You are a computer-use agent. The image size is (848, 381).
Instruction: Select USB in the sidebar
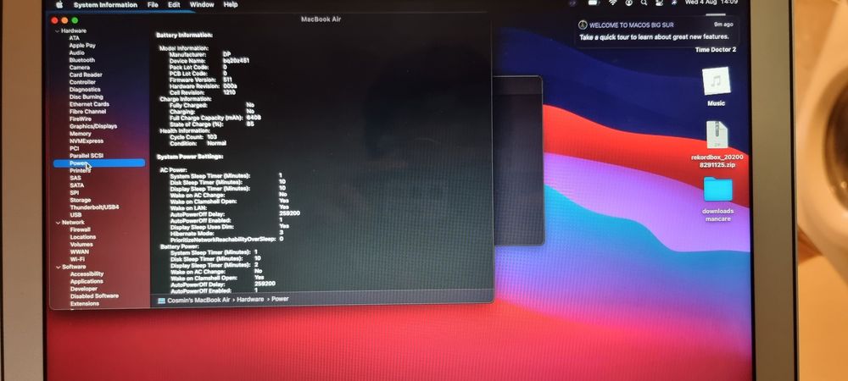(75, 215)
